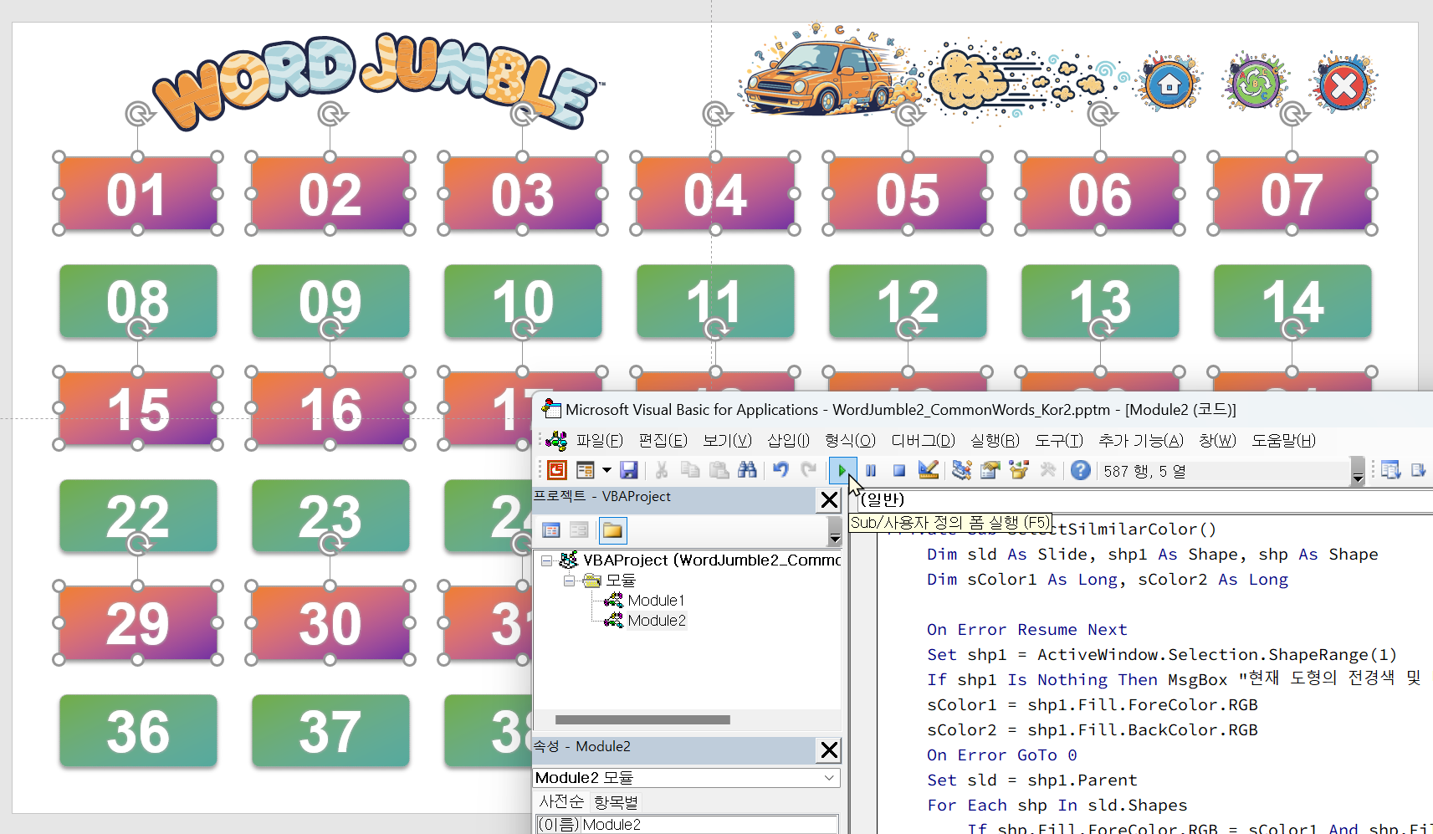1433x834 pixels.
Task: Select Module1 in project tree
Action: pyautogui.click(x=656, y=601)
